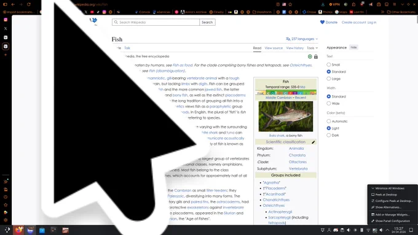Open the KDE application launcher
418x235 pixels.
7,230
